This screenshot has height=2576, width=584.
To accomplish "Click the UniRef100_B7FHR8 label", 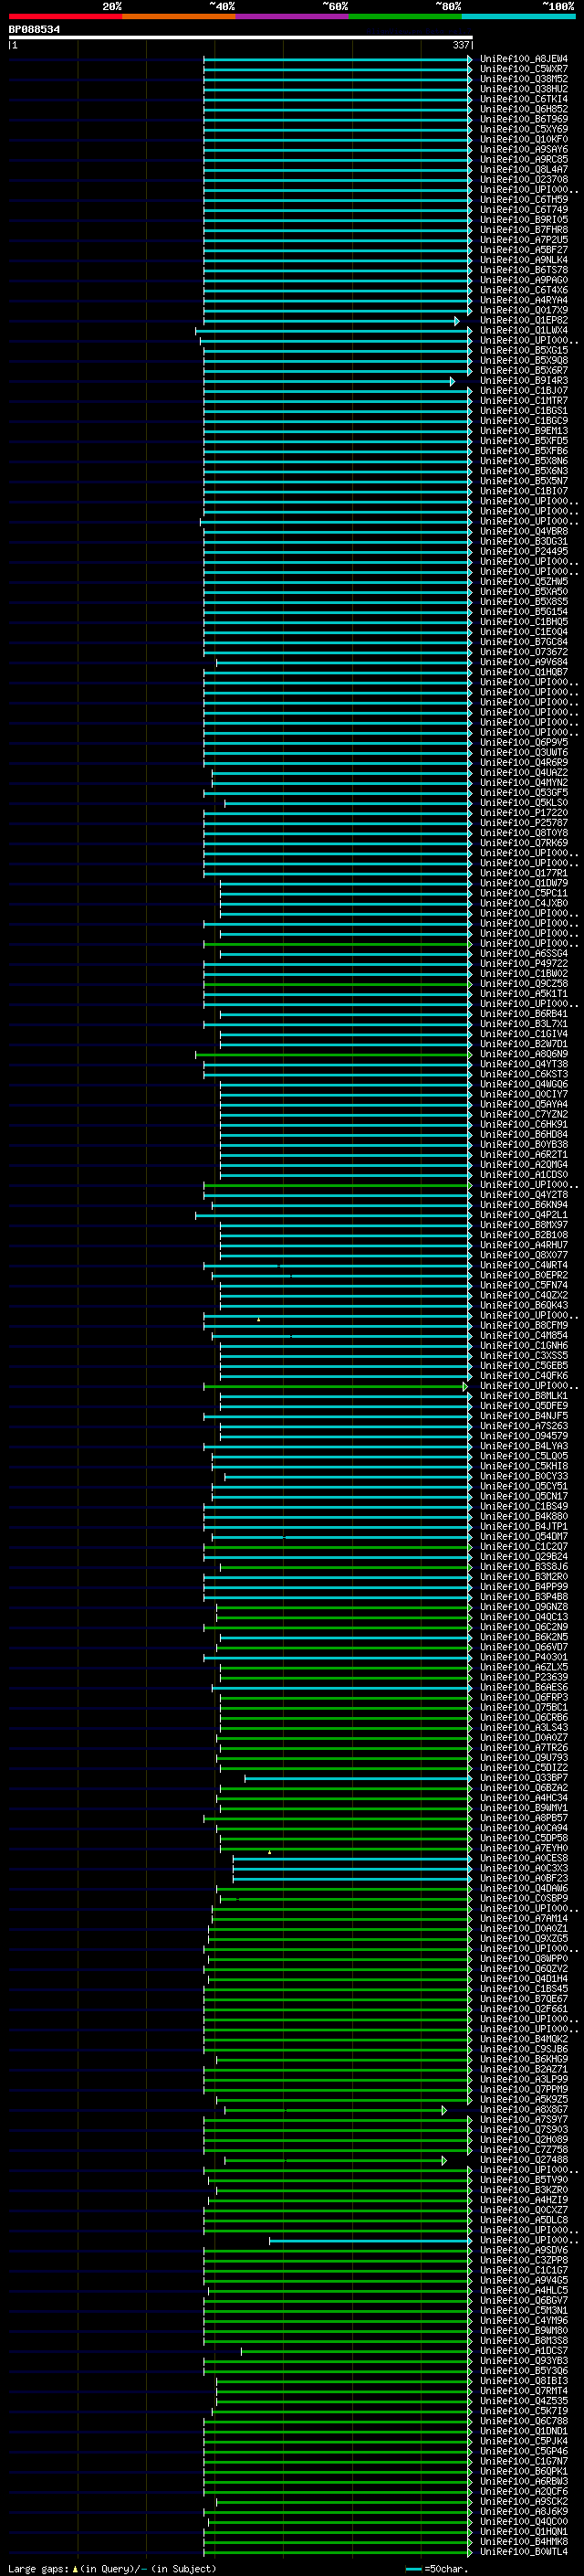I will tap(524, 230).
